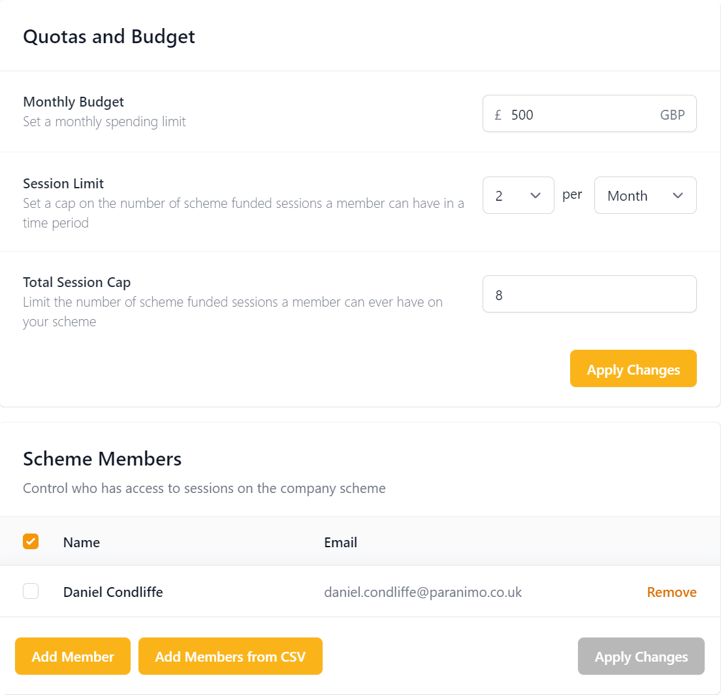Click into the Total Session Cap field
The height and width of the screenshot is (695, 721).
point(589,295)
